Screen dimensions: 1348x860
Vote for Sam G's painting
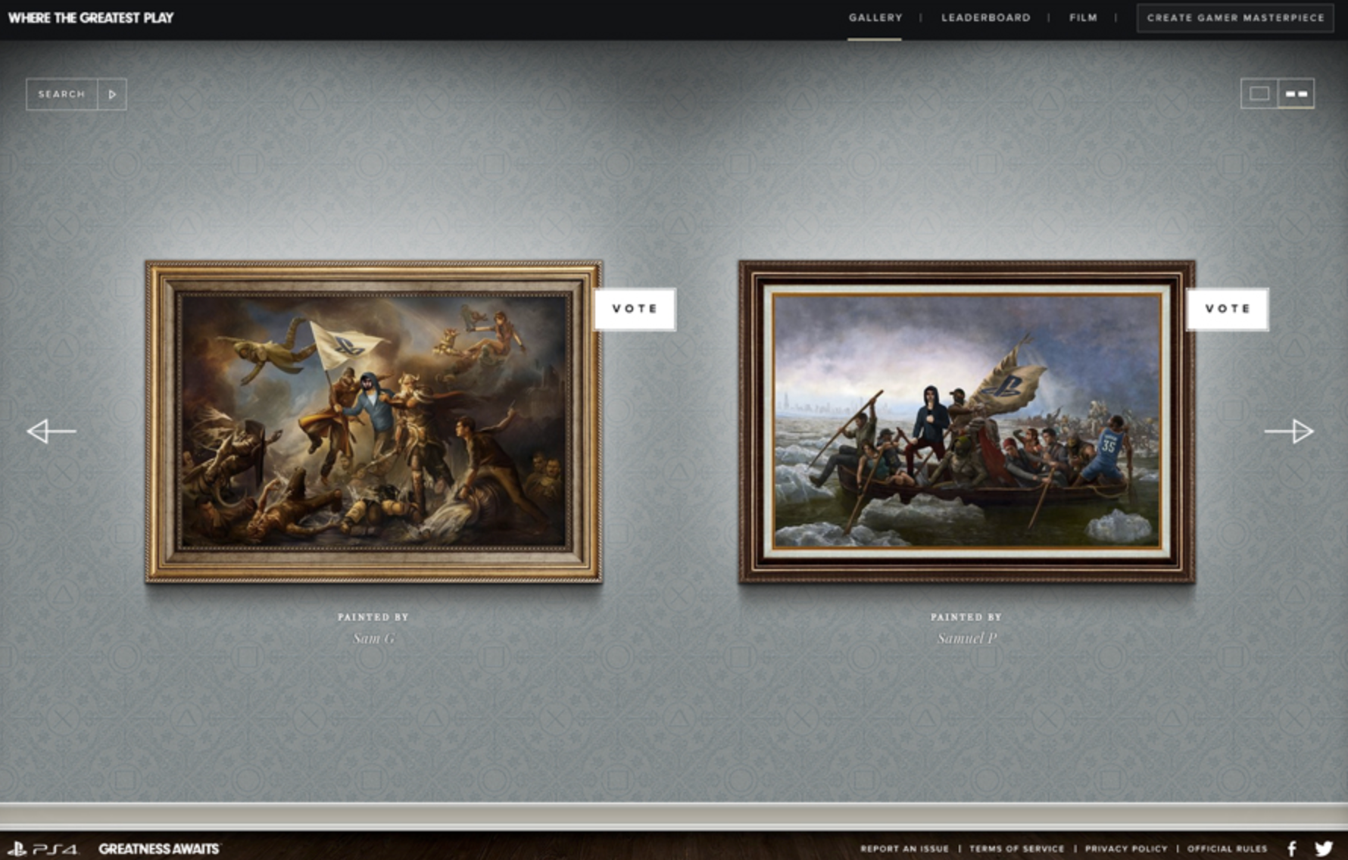[635, 309]
